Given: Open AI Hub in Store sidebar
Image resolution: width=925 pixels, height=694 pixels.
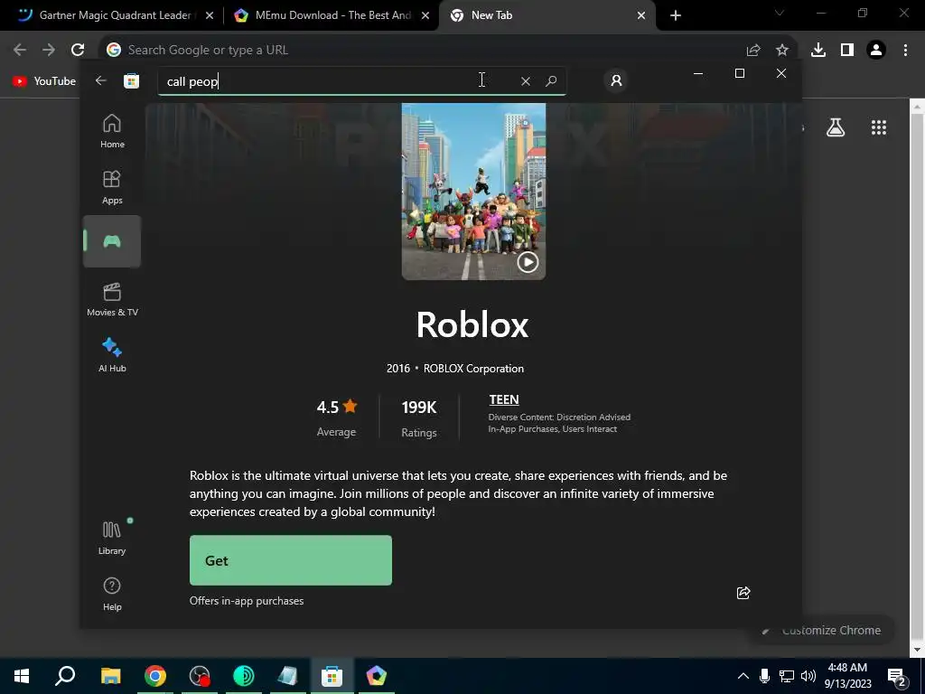Looking at the screenshot, I should point(112,355).
